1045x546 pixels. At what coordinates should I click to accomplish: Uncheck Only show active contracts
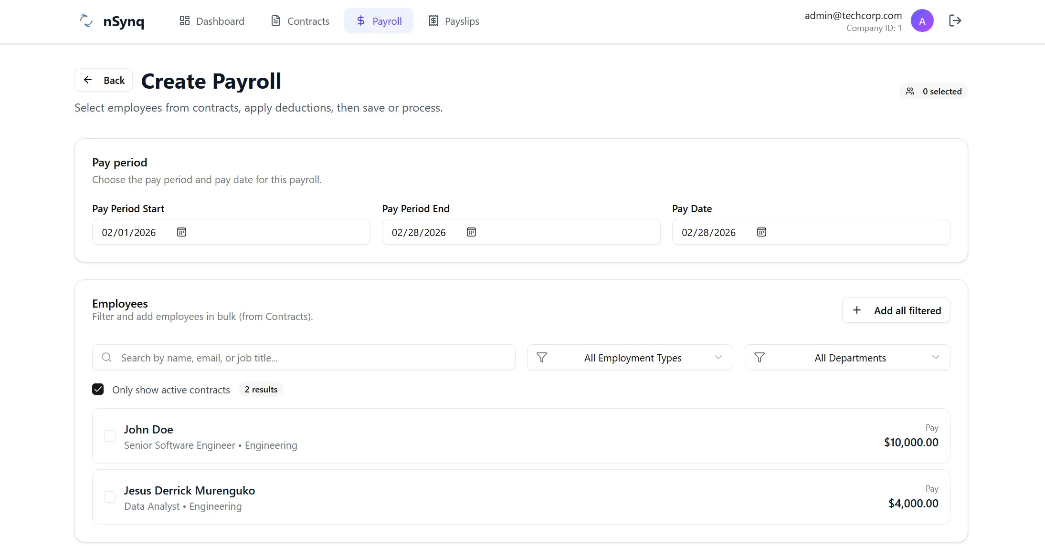[98, 389]
